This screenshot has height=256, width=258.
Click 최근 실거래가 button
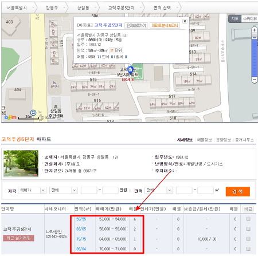[x=18, y=238]
